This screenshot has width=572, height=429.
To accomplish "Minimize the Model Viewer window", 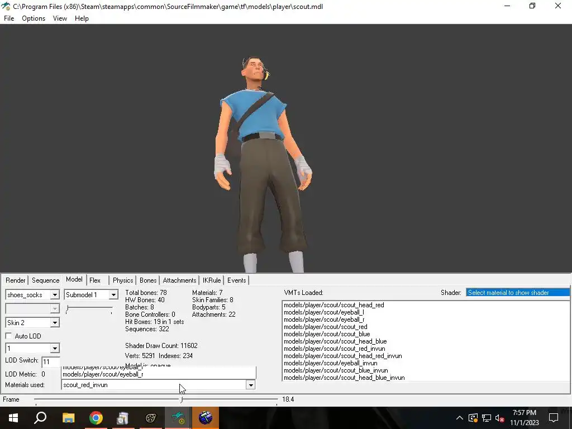I will point(507,6).
